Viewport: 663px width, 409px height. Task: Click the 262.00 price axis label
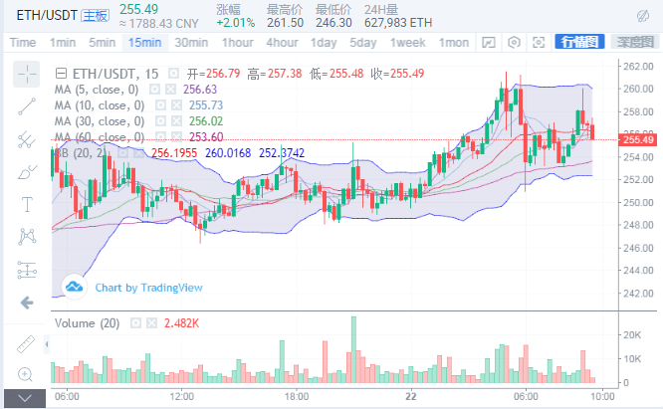pyautogui.click(x=638, y=67)
